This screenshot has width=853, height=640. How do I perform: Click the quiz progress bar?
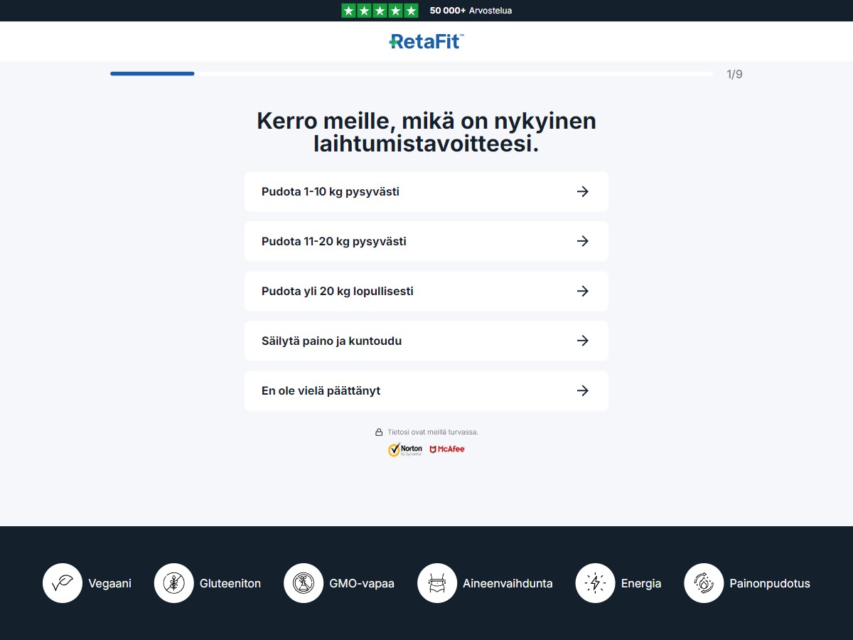point(412,73)
